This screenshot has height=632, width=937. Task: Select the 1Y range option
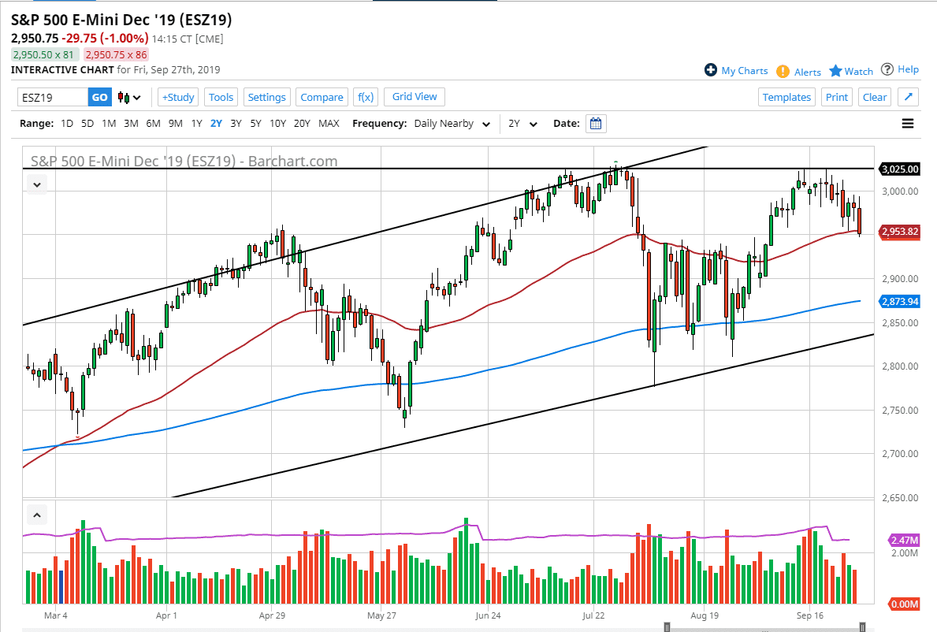coord(197,123)
